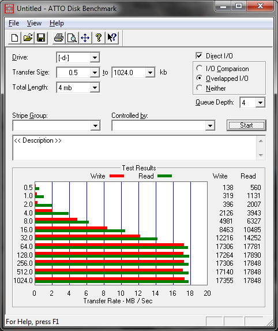Viewport: 278px width, 331px height.
Task: Click the Start button
Action: [x=246, y=125]
